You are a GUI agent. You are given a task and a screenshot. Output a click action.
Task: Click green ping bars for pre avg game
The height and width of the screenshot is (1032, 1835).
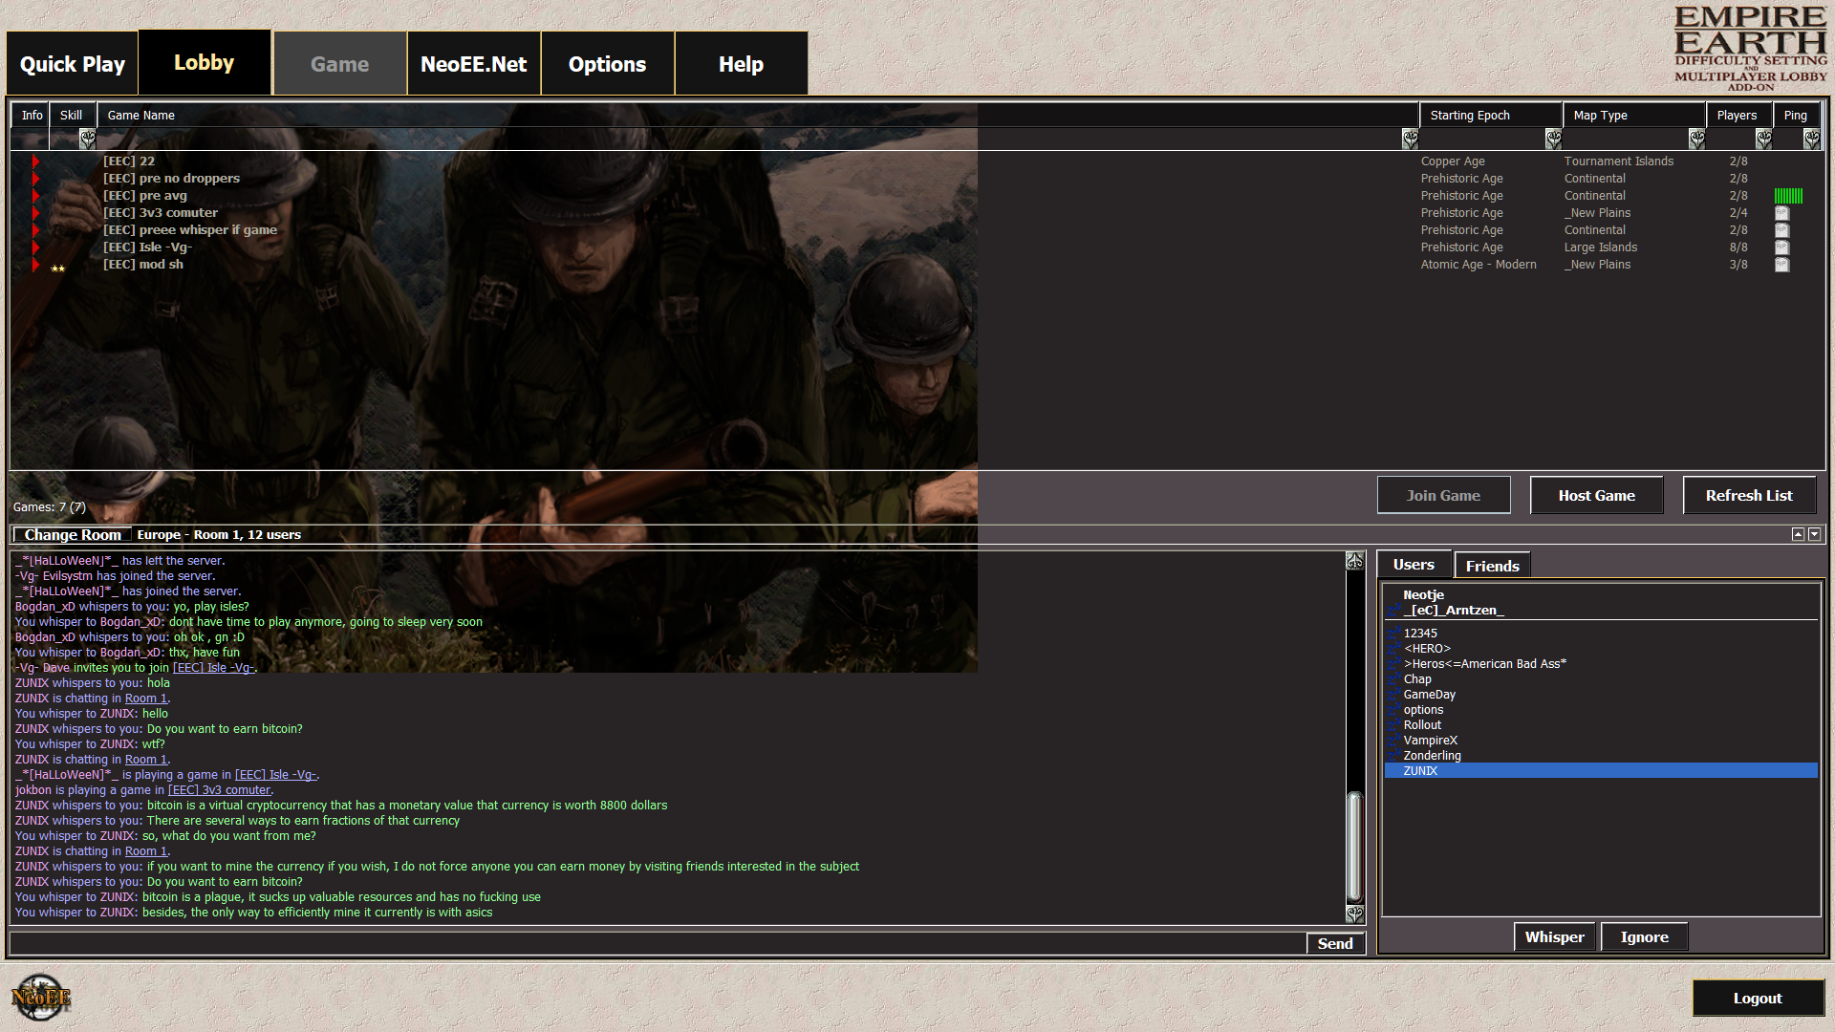(x=1788, y=196)
